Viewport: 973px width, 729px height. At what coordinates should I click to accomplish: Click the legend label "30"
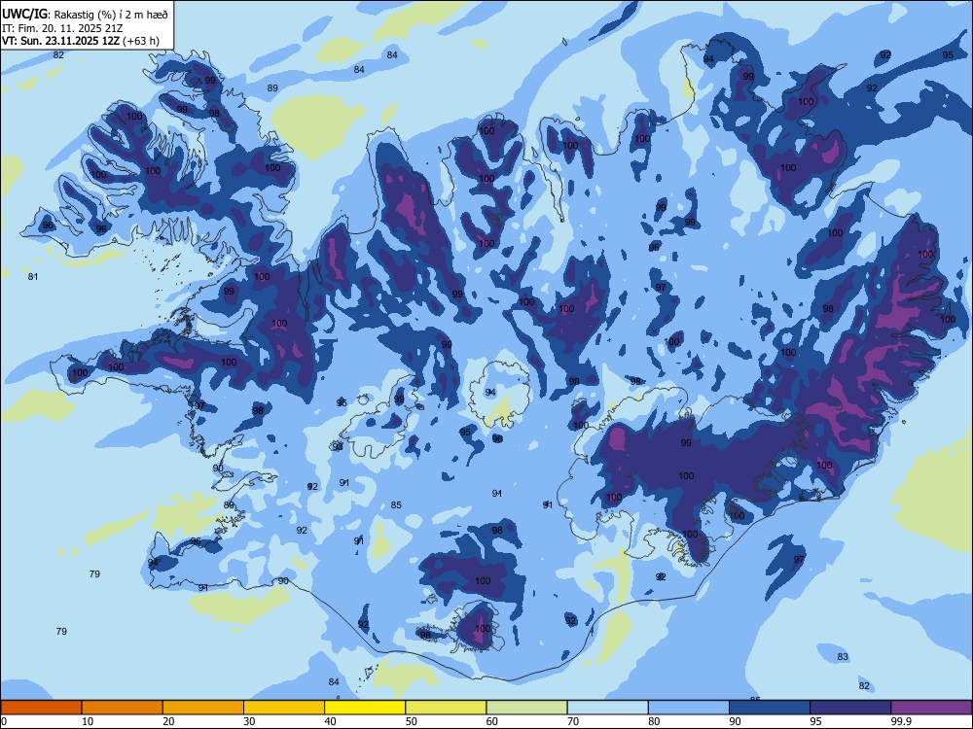click(249, 721)
